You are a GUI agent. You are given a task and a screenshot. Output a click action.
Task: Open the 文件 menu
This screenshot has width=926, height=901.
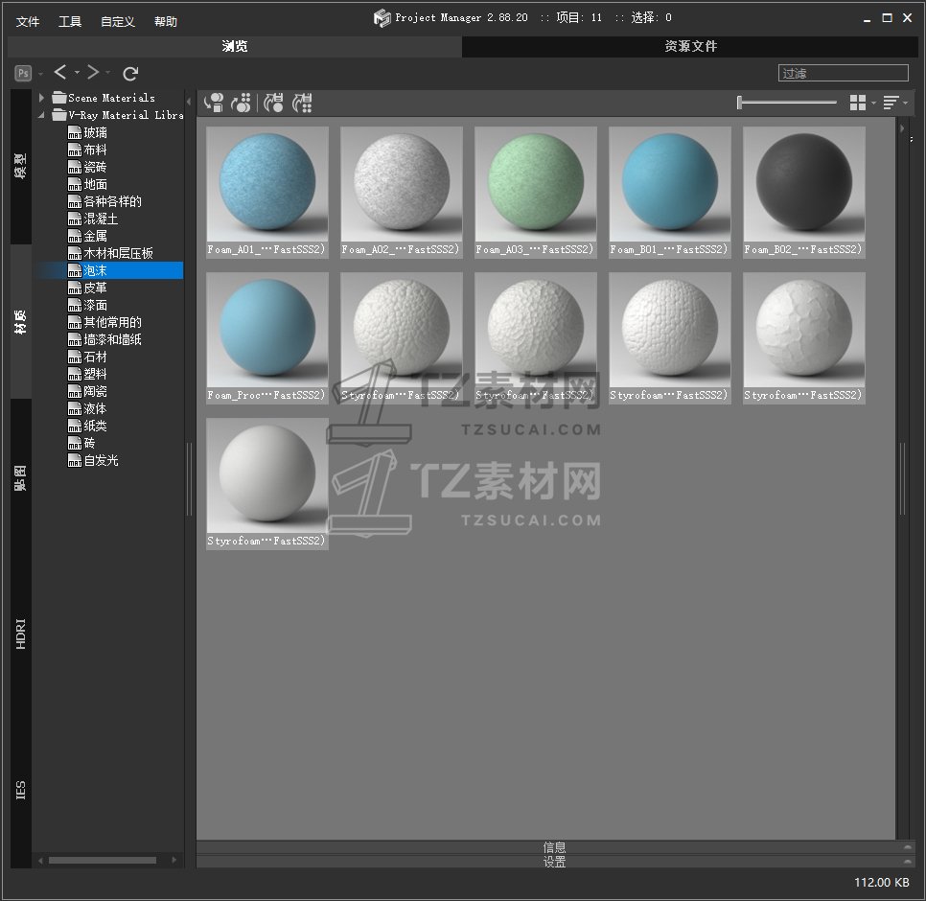pos(28,22)
